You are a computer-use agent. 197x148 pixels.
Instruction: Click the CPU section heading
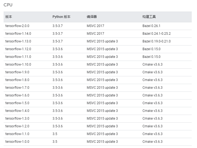click(8, 5)
